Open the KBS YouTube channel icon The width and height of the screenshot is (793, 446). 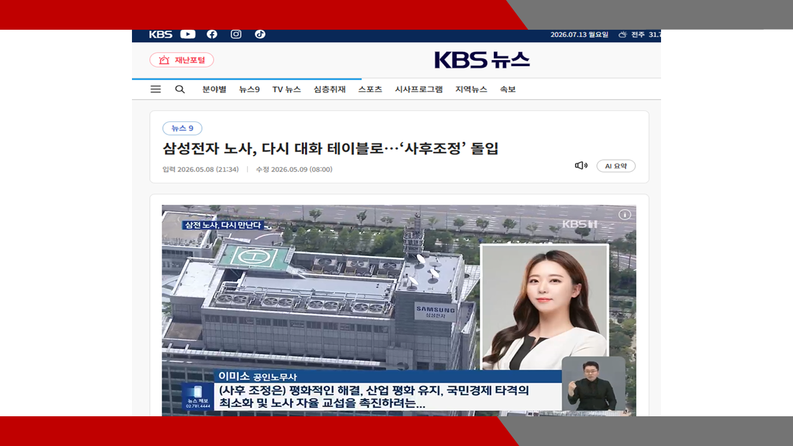pyautogui.click(x=188, y=34)
